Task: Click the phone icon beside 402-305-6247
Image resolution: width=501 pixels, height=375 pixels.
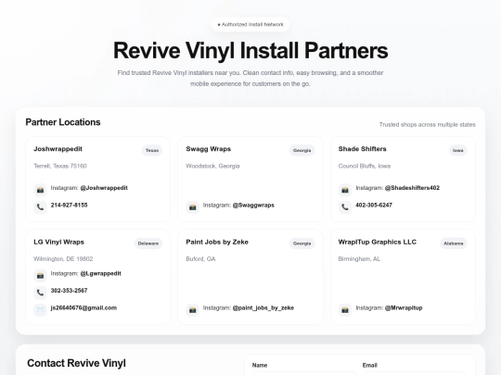Action: (345, 207)
